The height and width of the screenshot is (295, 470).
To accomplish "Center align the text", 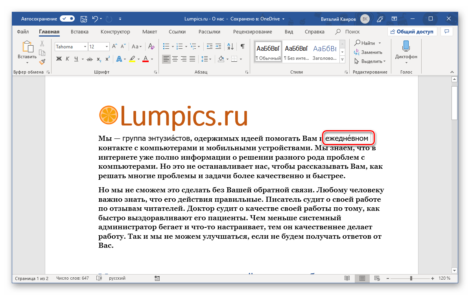I will tap(175, 59).
